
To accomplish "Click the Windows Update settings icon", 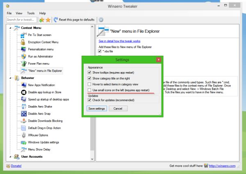I will 24,142.
